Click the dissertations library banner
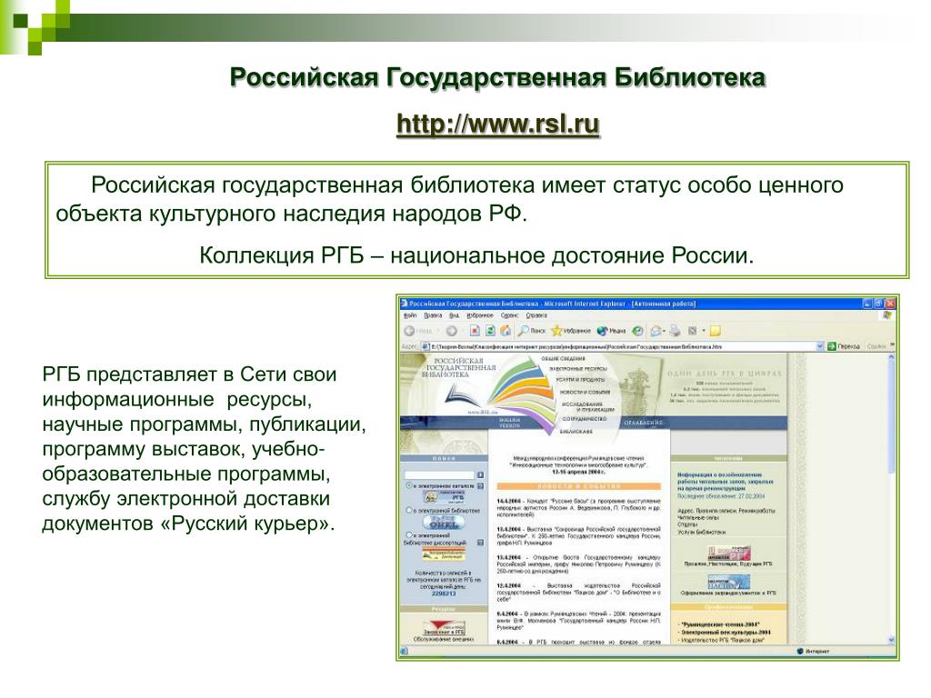Image resolution: width=931 pixels, height=698 pixels. pos(444,553)
